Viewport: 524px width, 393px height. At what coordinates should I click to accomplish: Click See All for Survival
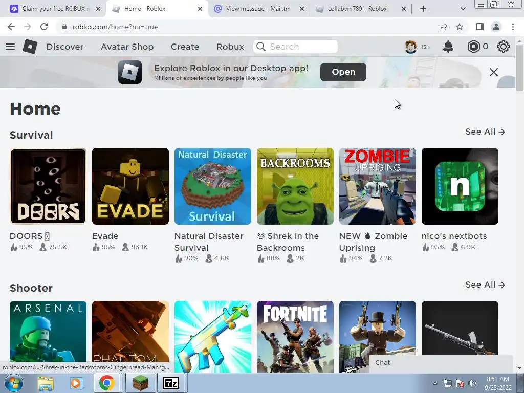[x=485, y=132]
